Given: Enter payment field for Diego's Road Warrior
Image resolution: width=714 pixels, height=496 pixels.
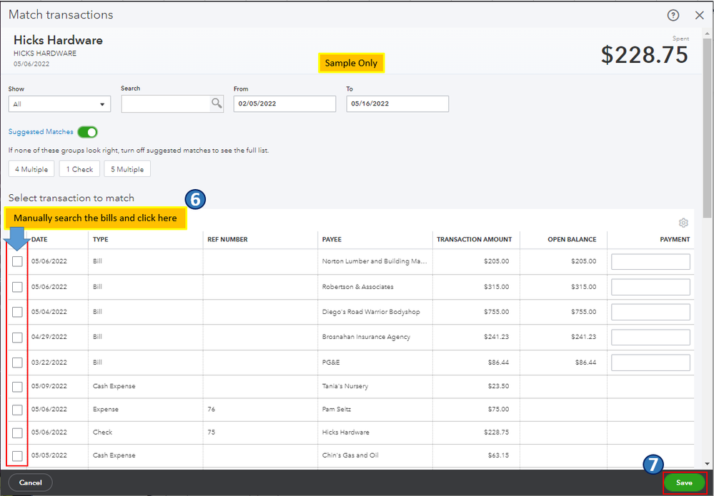Looking at the screenshot, I should (x=650, y=312).
